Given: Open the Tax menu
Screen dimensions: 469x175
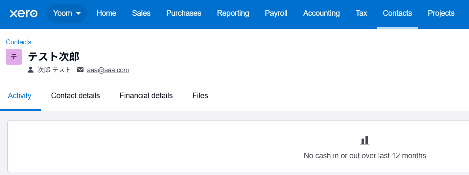Looking at the screenshot, I should coord(361,13).
